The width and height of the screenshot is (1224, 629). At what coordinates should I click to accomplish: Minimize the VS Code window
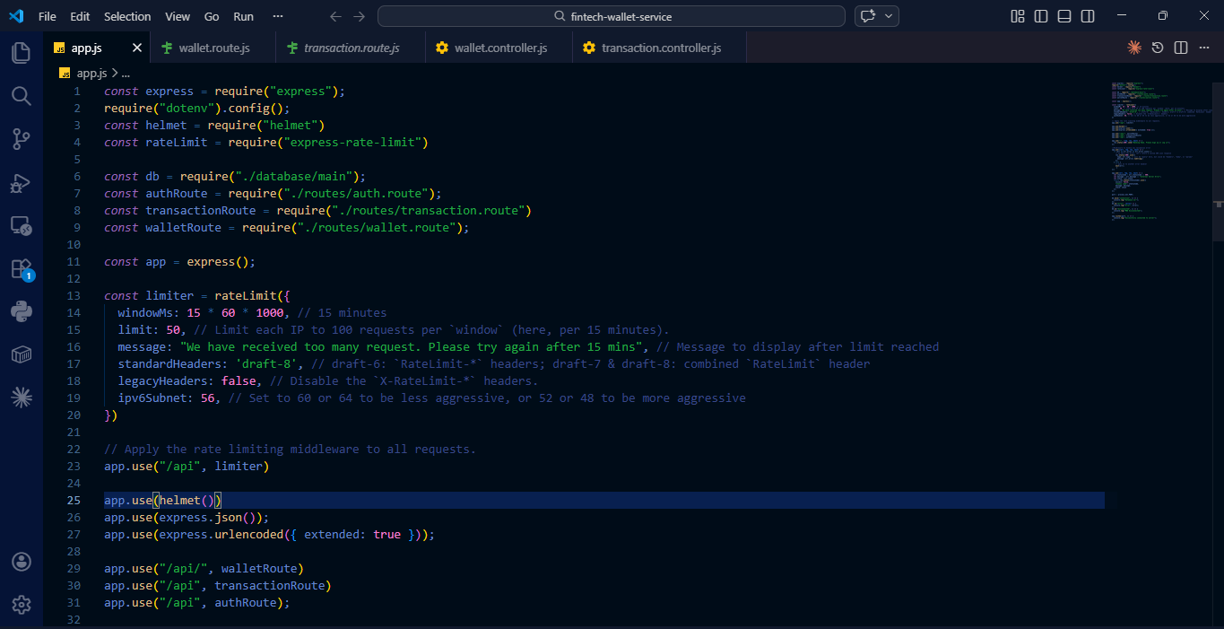tap(1121, 16)
